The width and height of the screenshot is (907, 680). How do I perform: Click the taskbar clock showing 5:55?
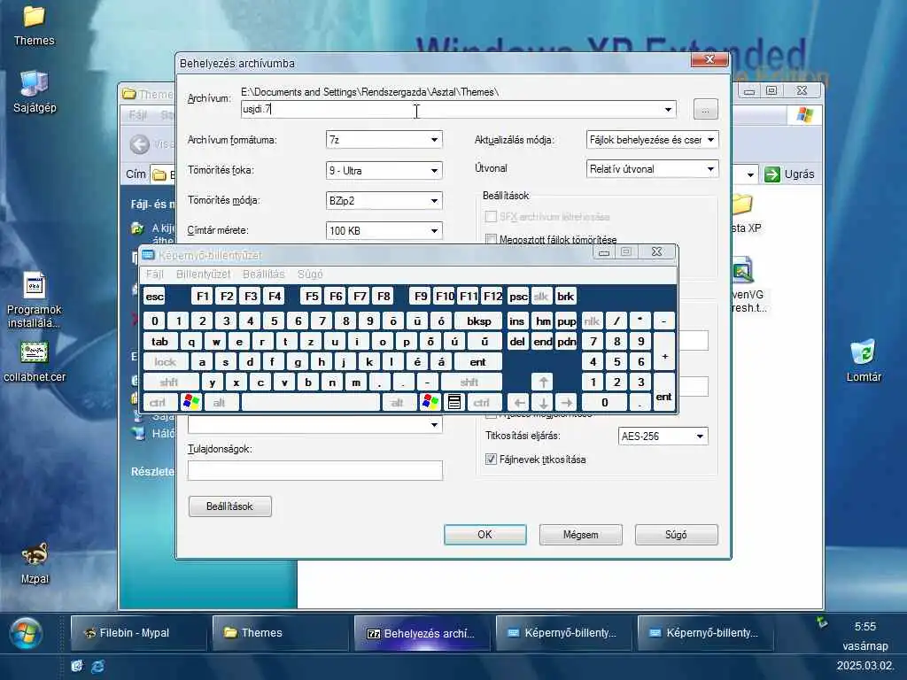pyautogui.click(x=865, y=627)
